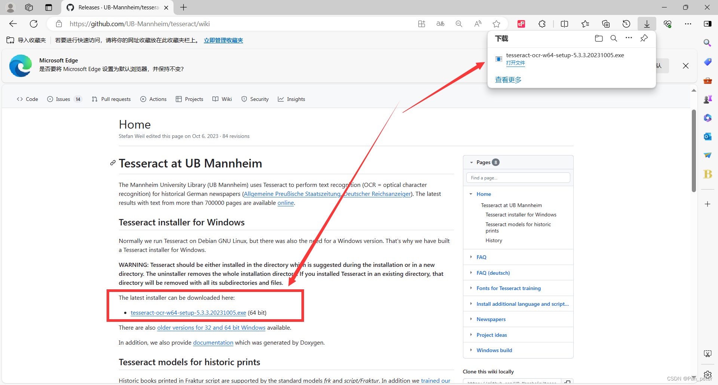Image resolution: width=718 pixels, height=385 pixels.
Task: Open the Actions tab
Action: click(153, 99)
